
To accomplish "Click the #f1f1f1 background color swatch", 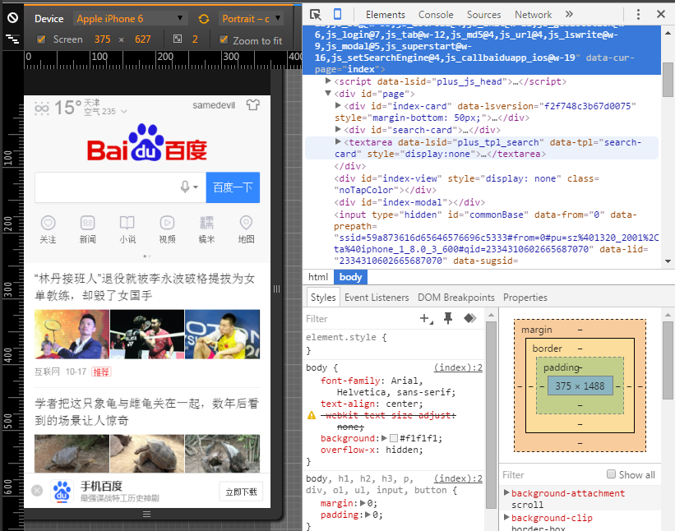I will [x=394, y=438].
